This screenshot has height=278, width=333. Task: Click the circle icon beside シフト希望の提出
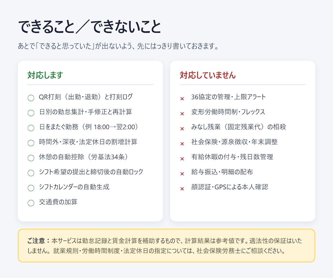(31, 173)
